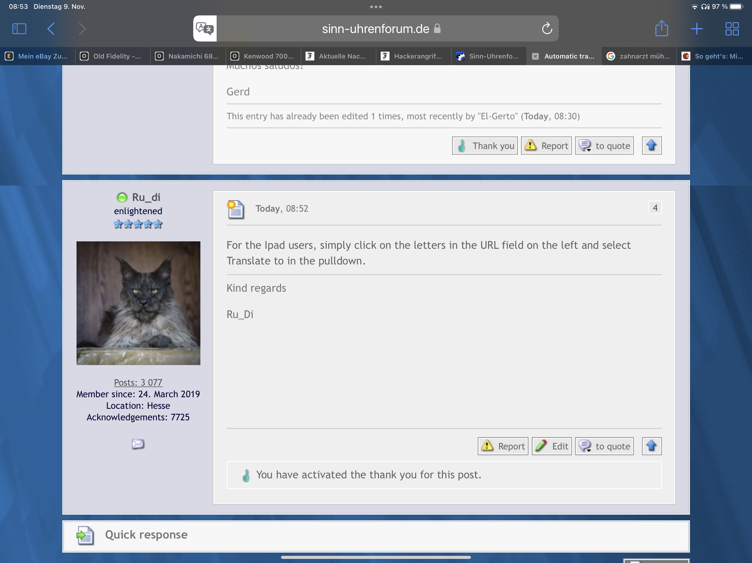Open 'to quote' dropdown on Ru_di's post

pos(604,446)
